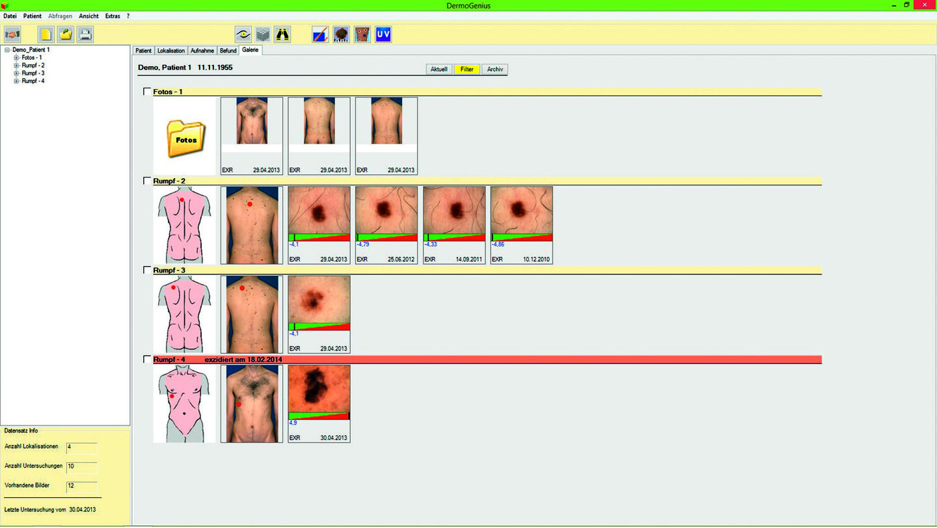This screenshot has height=528, width=937.
Task: Expand the Rumpf - 3 tree node
Action: [16, 73]
